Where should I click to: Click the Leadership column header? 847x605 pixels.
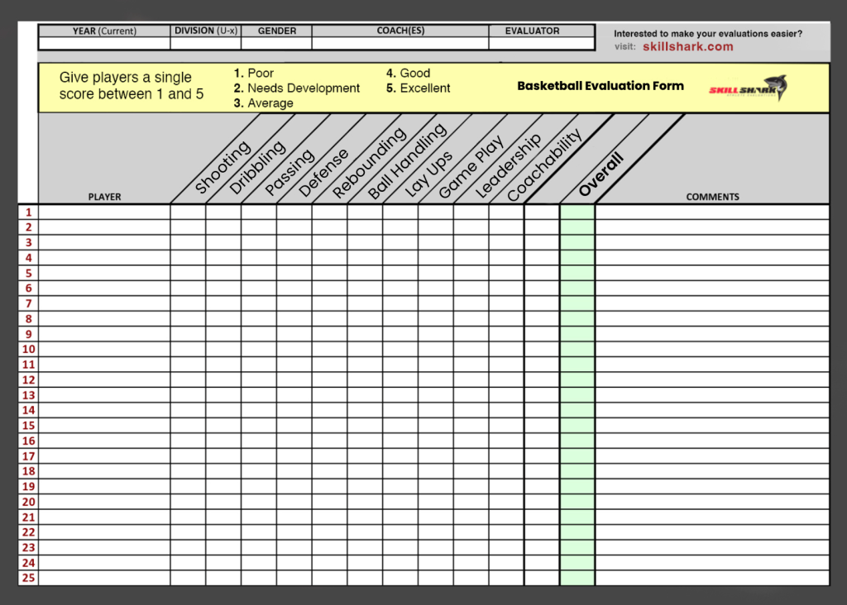(x=508, y=165)
